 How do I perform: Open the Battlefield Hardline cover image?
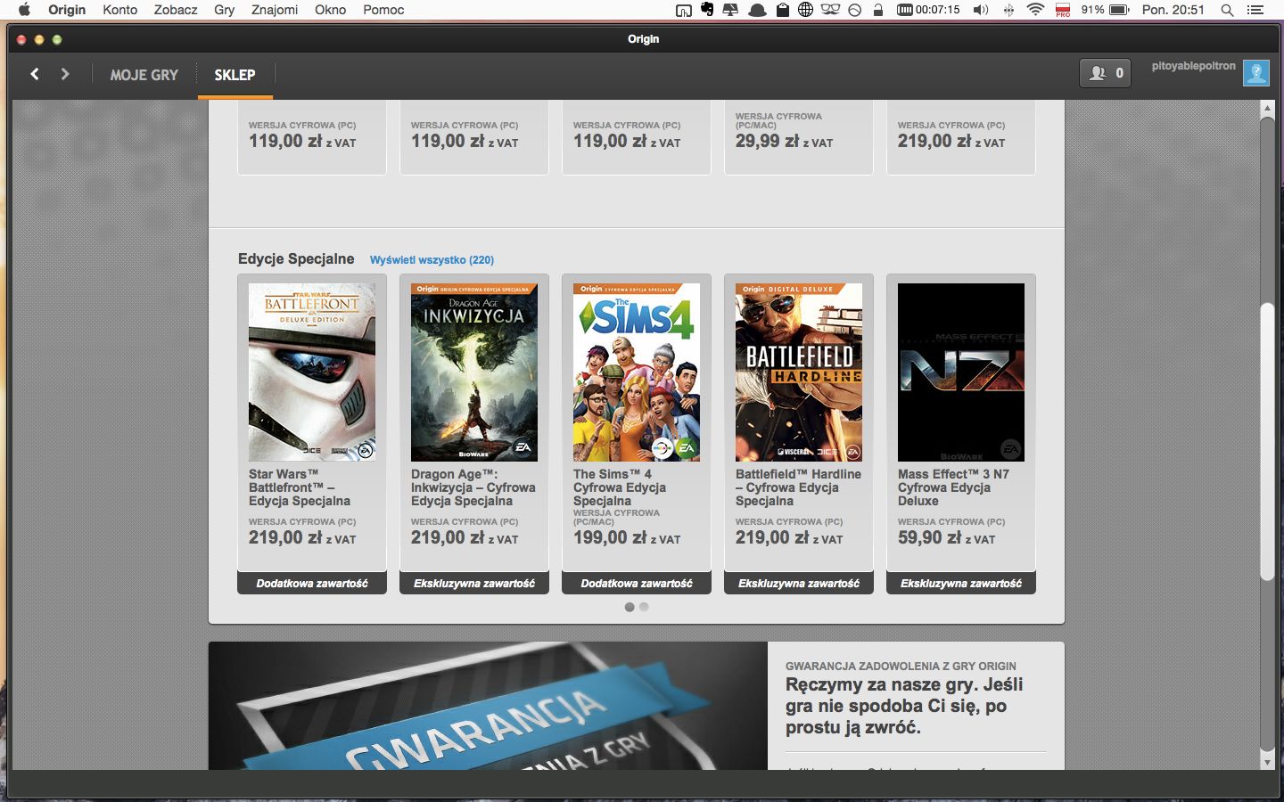(799, 372)
